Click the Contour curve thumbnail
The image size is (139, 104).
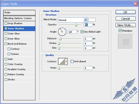(62, 61)
